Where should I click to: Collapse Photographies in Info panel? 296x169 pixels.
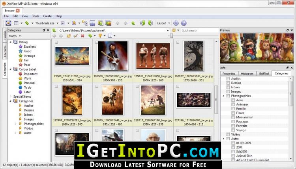[223, 96]
